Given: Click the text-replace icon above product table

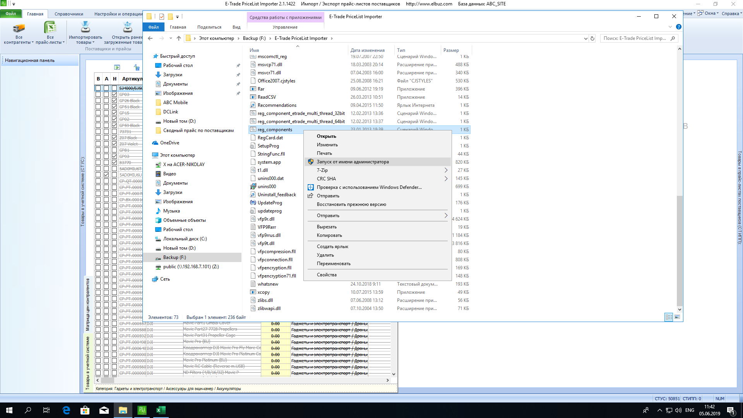Looking at the screenshot, I should coord(137,67).
